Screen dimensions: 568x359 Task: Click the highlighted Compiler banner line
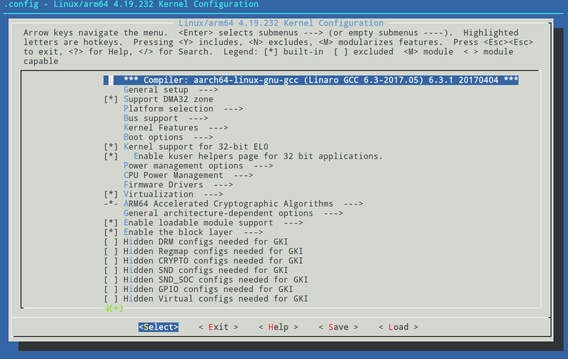(x=317, y=80)
